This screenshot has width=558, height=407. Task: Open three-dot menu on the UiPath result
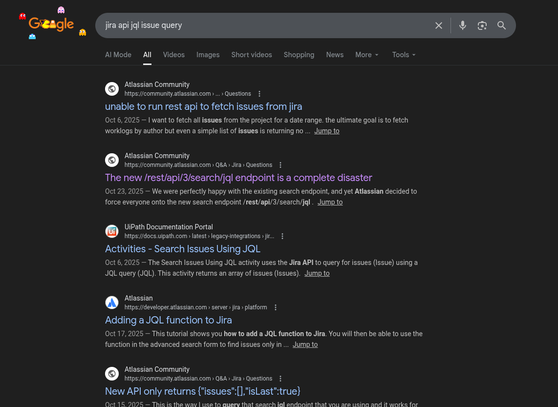click(282, 236)
